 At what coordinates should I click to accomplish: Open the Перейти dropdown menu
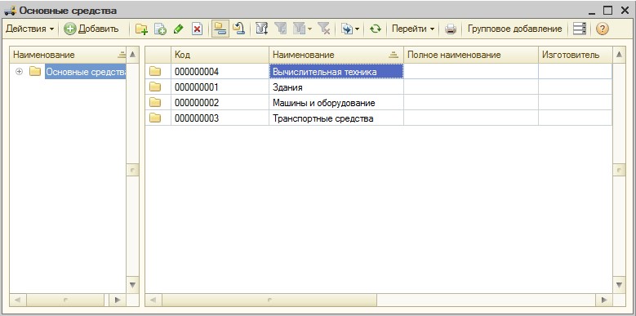[413, 29]
